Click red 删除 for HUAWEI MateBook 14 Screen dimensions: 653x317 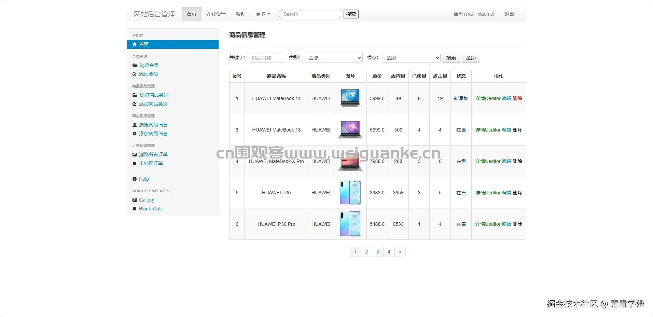(517, 98)
